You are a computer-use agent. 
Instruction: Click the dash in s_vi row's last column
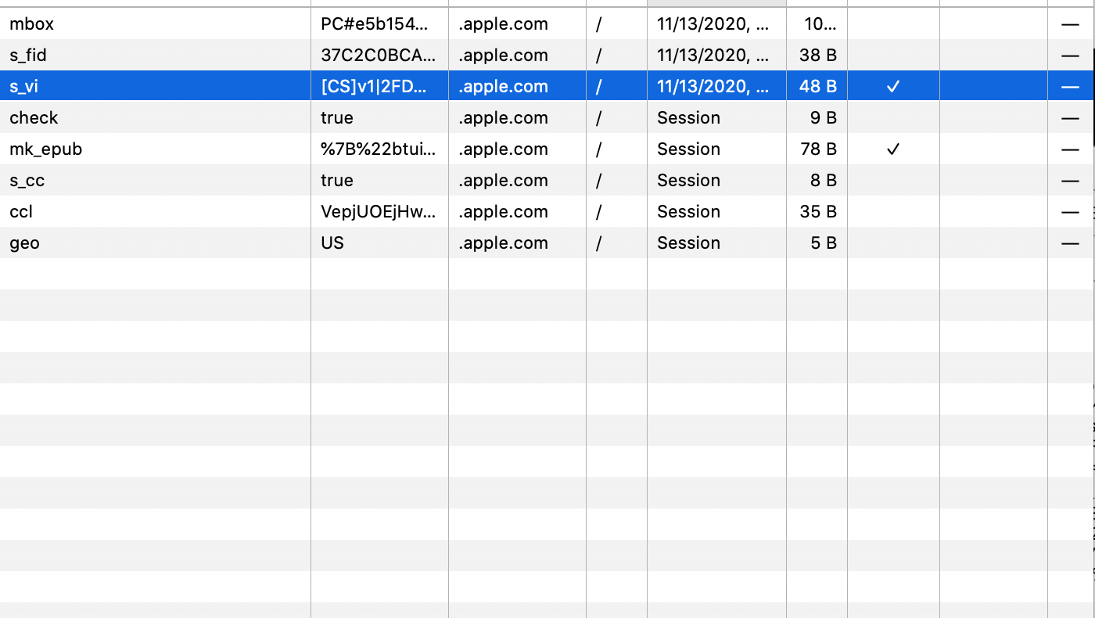1070,87
